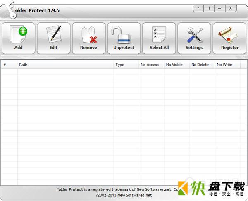Sort list by the # column header

(x=9, y=65)
